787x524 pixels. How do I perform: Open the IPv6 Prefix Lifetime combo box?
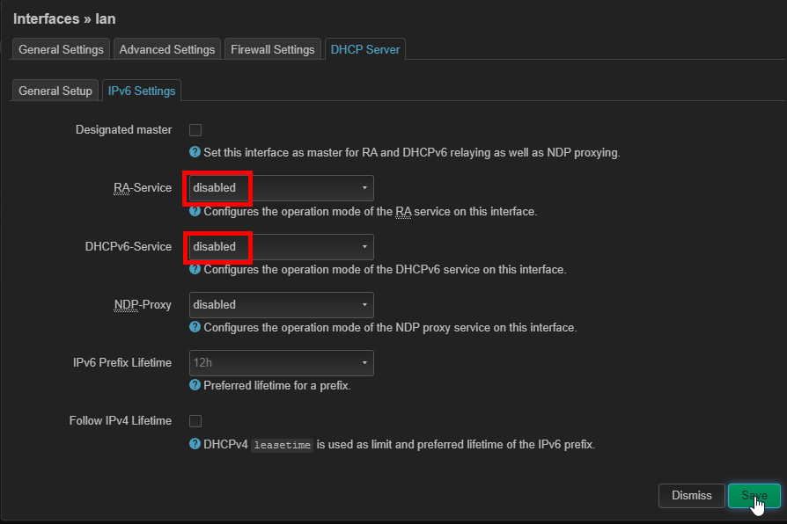[x=281, y=363]
